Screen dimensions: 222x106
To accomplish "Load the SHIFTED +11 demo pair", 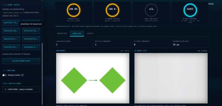I will click(x=11, y=23).
